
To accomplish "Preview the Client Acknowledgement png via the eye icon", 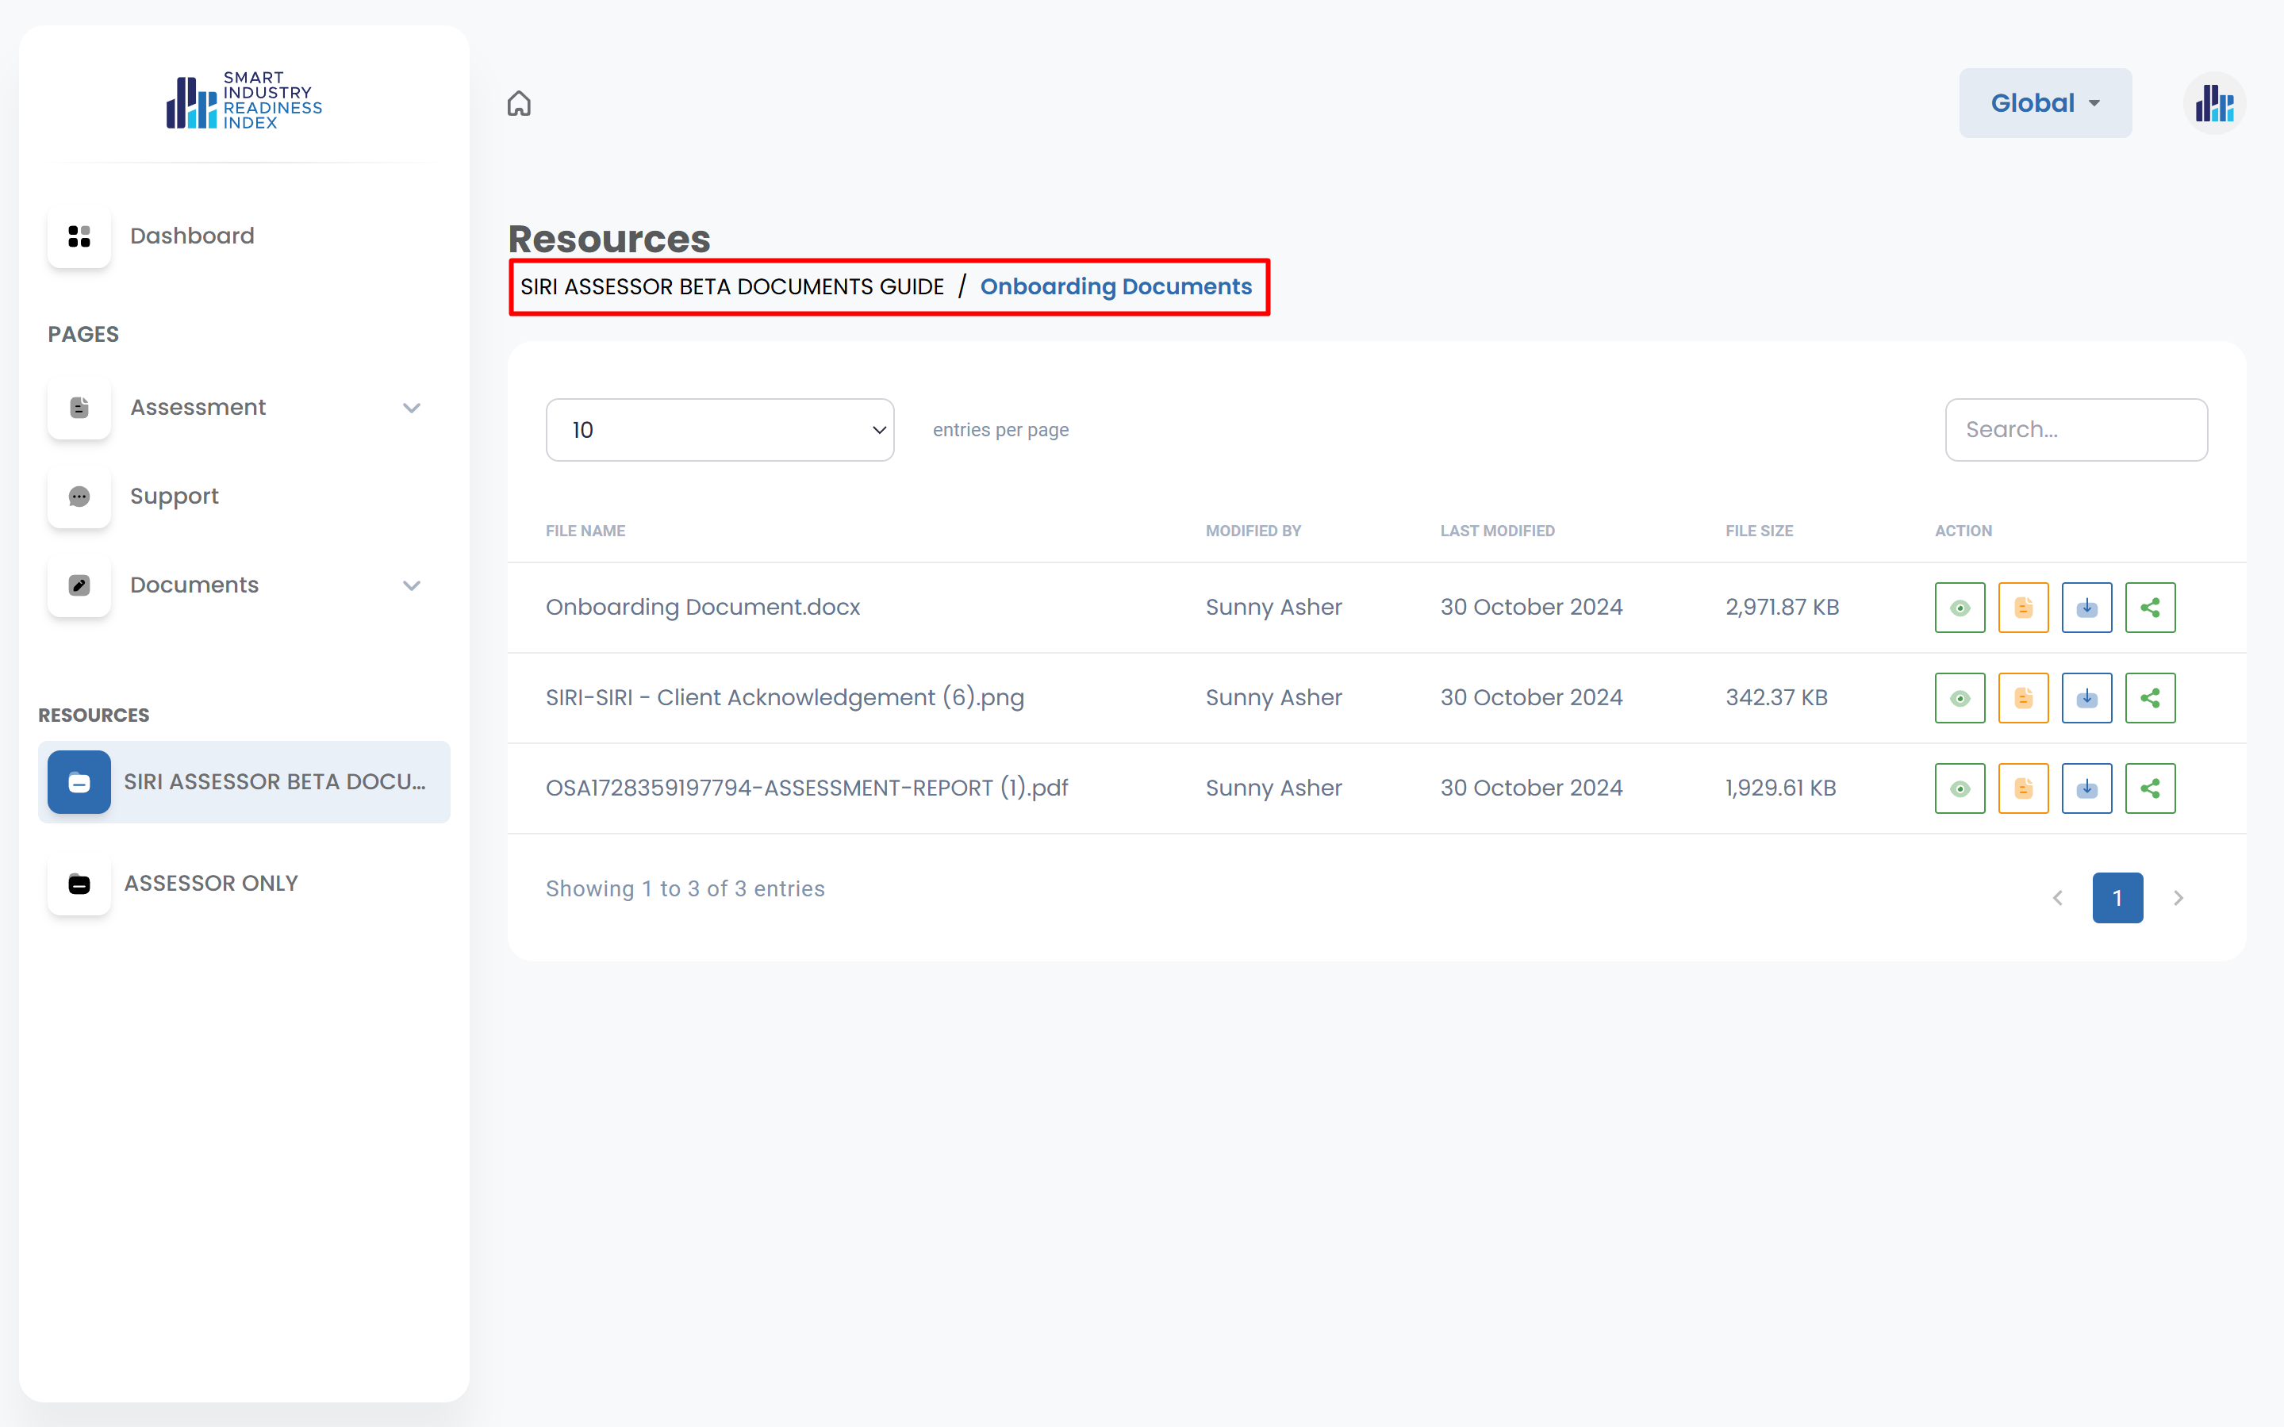I will point(1960,698).
